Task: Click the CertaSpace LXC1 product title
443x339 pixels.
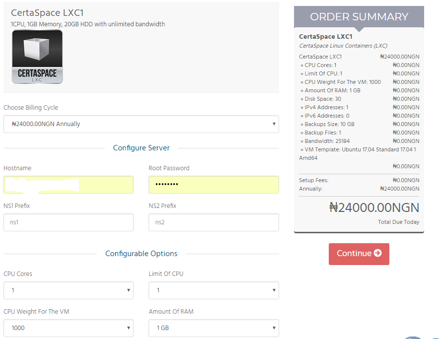Action: click(x=47, y=13)
